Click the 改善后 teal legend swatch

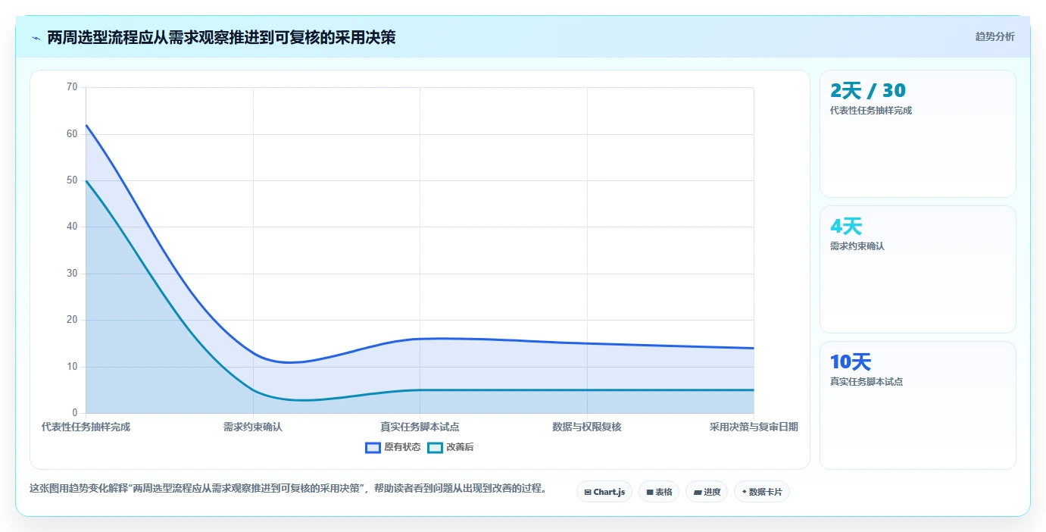coord(435,447)
